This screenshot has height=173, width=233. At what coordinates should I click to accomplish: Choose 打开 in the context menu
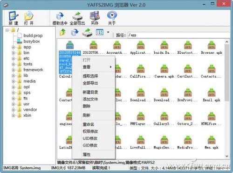(x=94, y=60)
